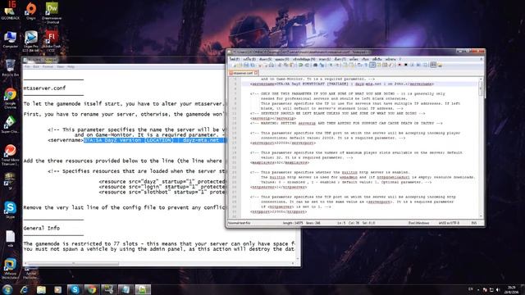Open the Edit menu in the Notepad window
The width and height of the screenshot is (525, 295).
36,66
